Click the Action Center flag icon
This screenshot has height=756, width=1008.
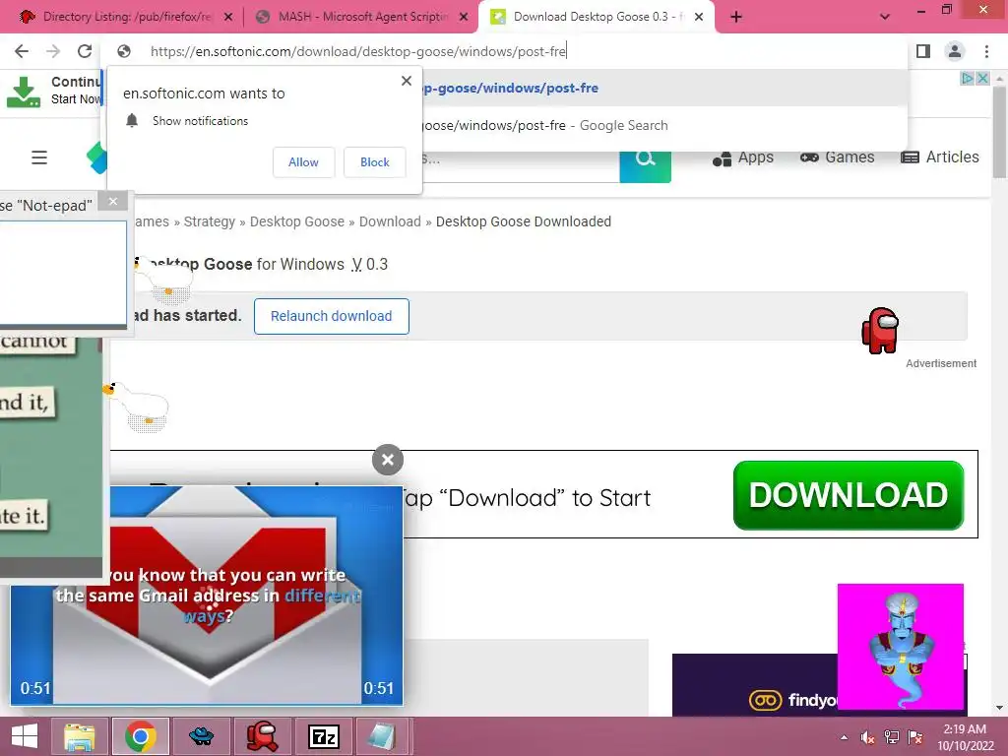915,737
